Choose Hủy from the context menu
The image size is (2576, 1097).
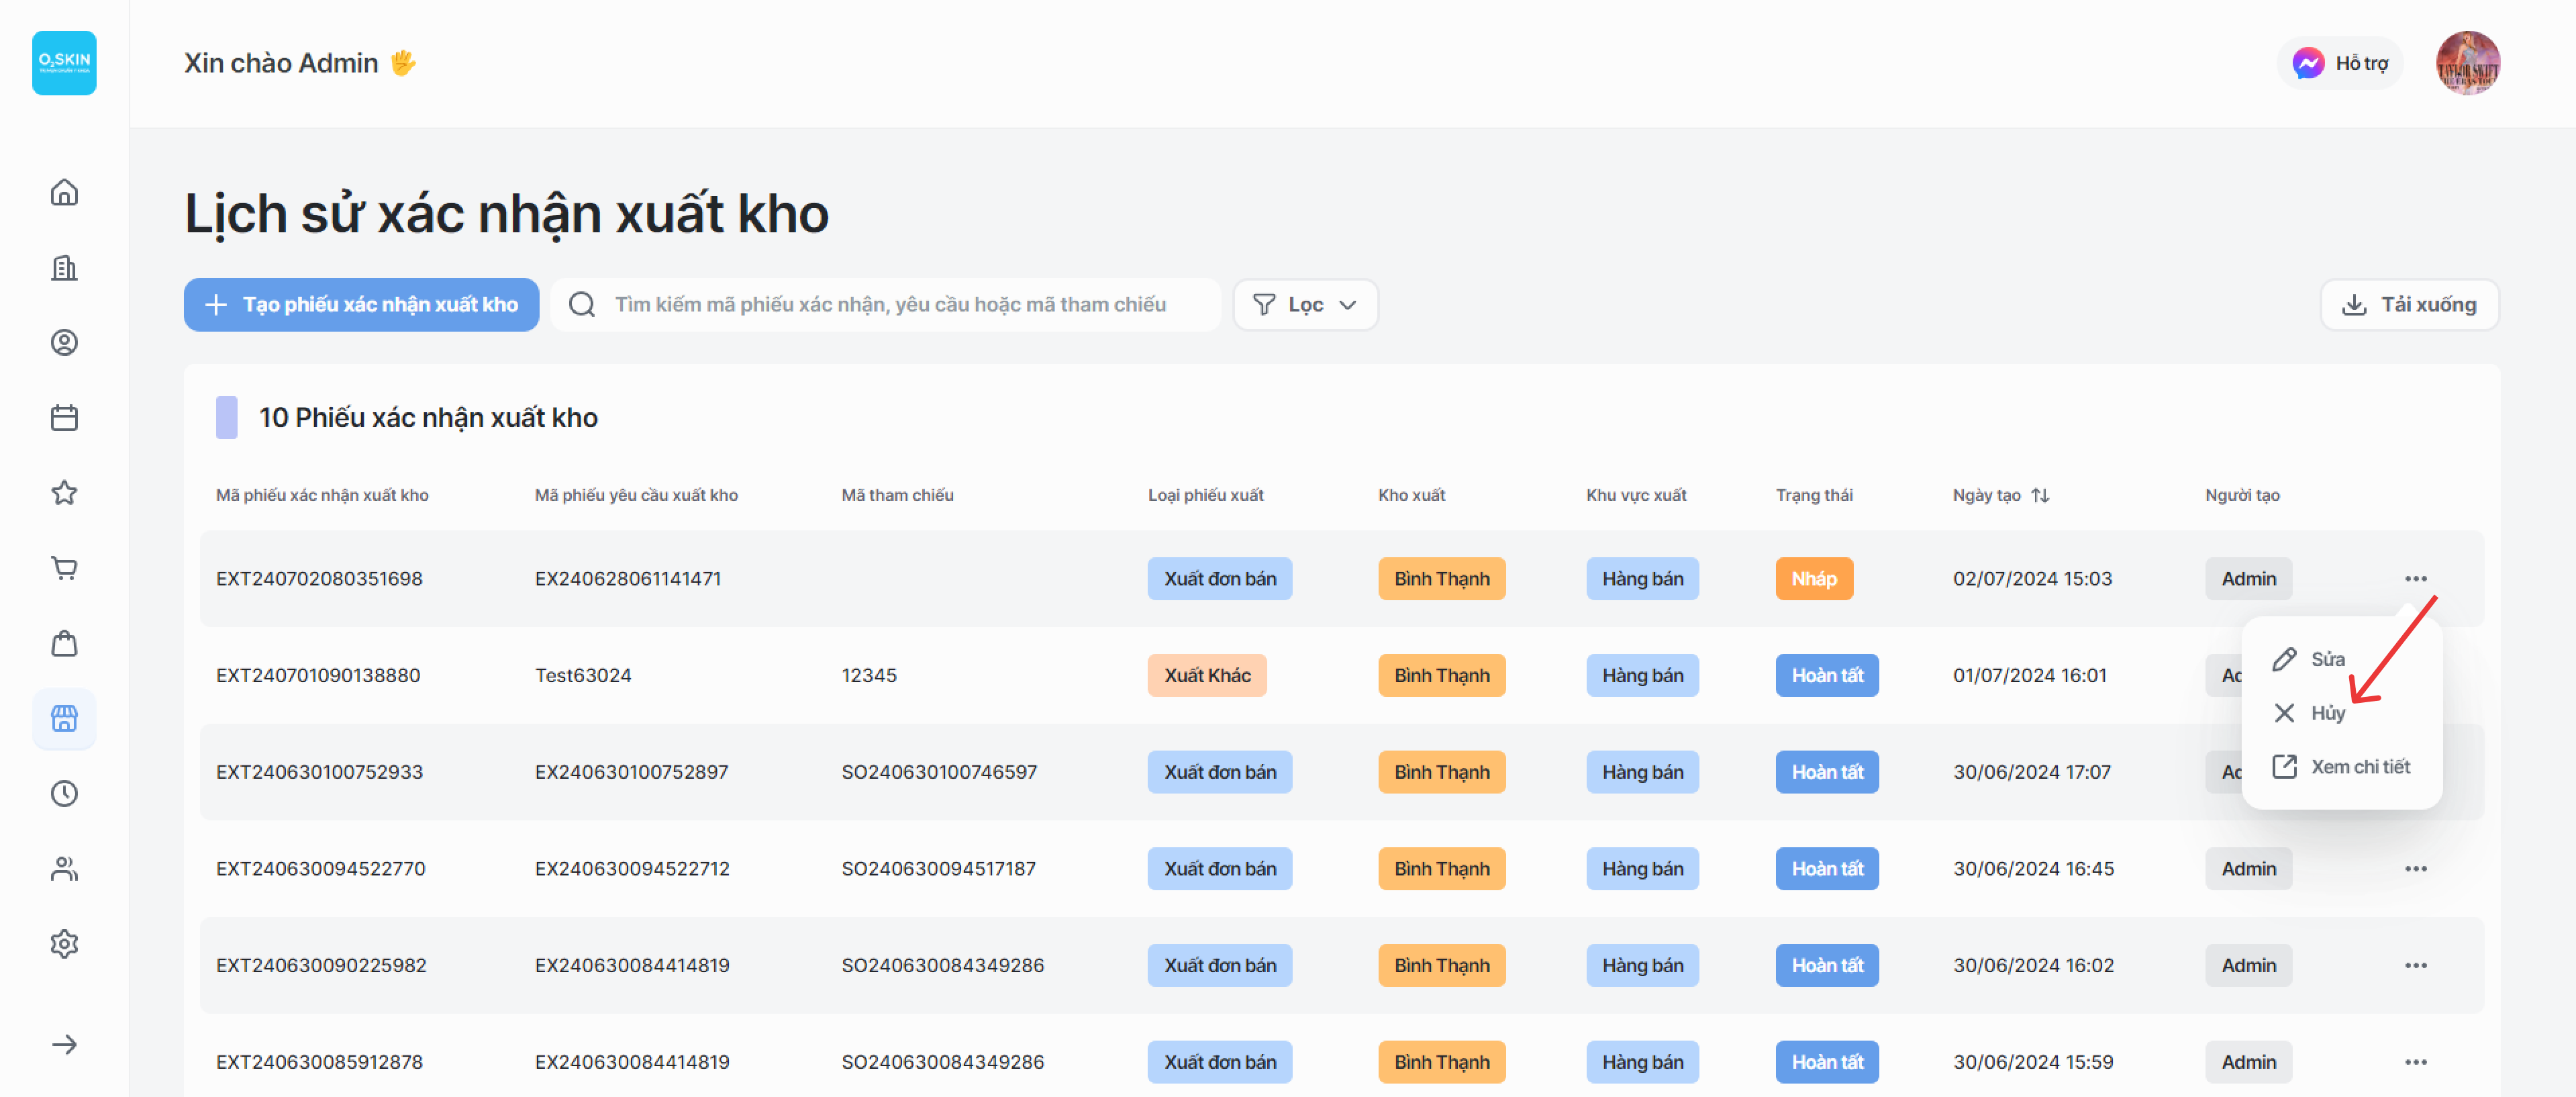coord(2326,713)
